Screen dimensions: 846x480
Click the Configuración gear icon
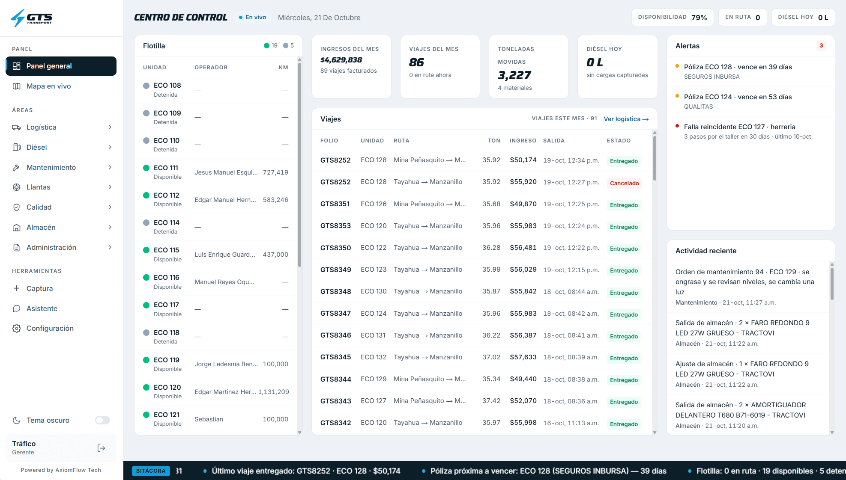[17, 328]
